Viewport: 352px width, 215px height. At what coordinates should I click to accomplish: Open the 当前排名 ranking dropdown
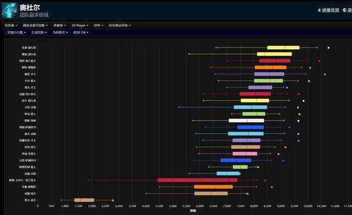pyautogui.click(x=60, y=32)
